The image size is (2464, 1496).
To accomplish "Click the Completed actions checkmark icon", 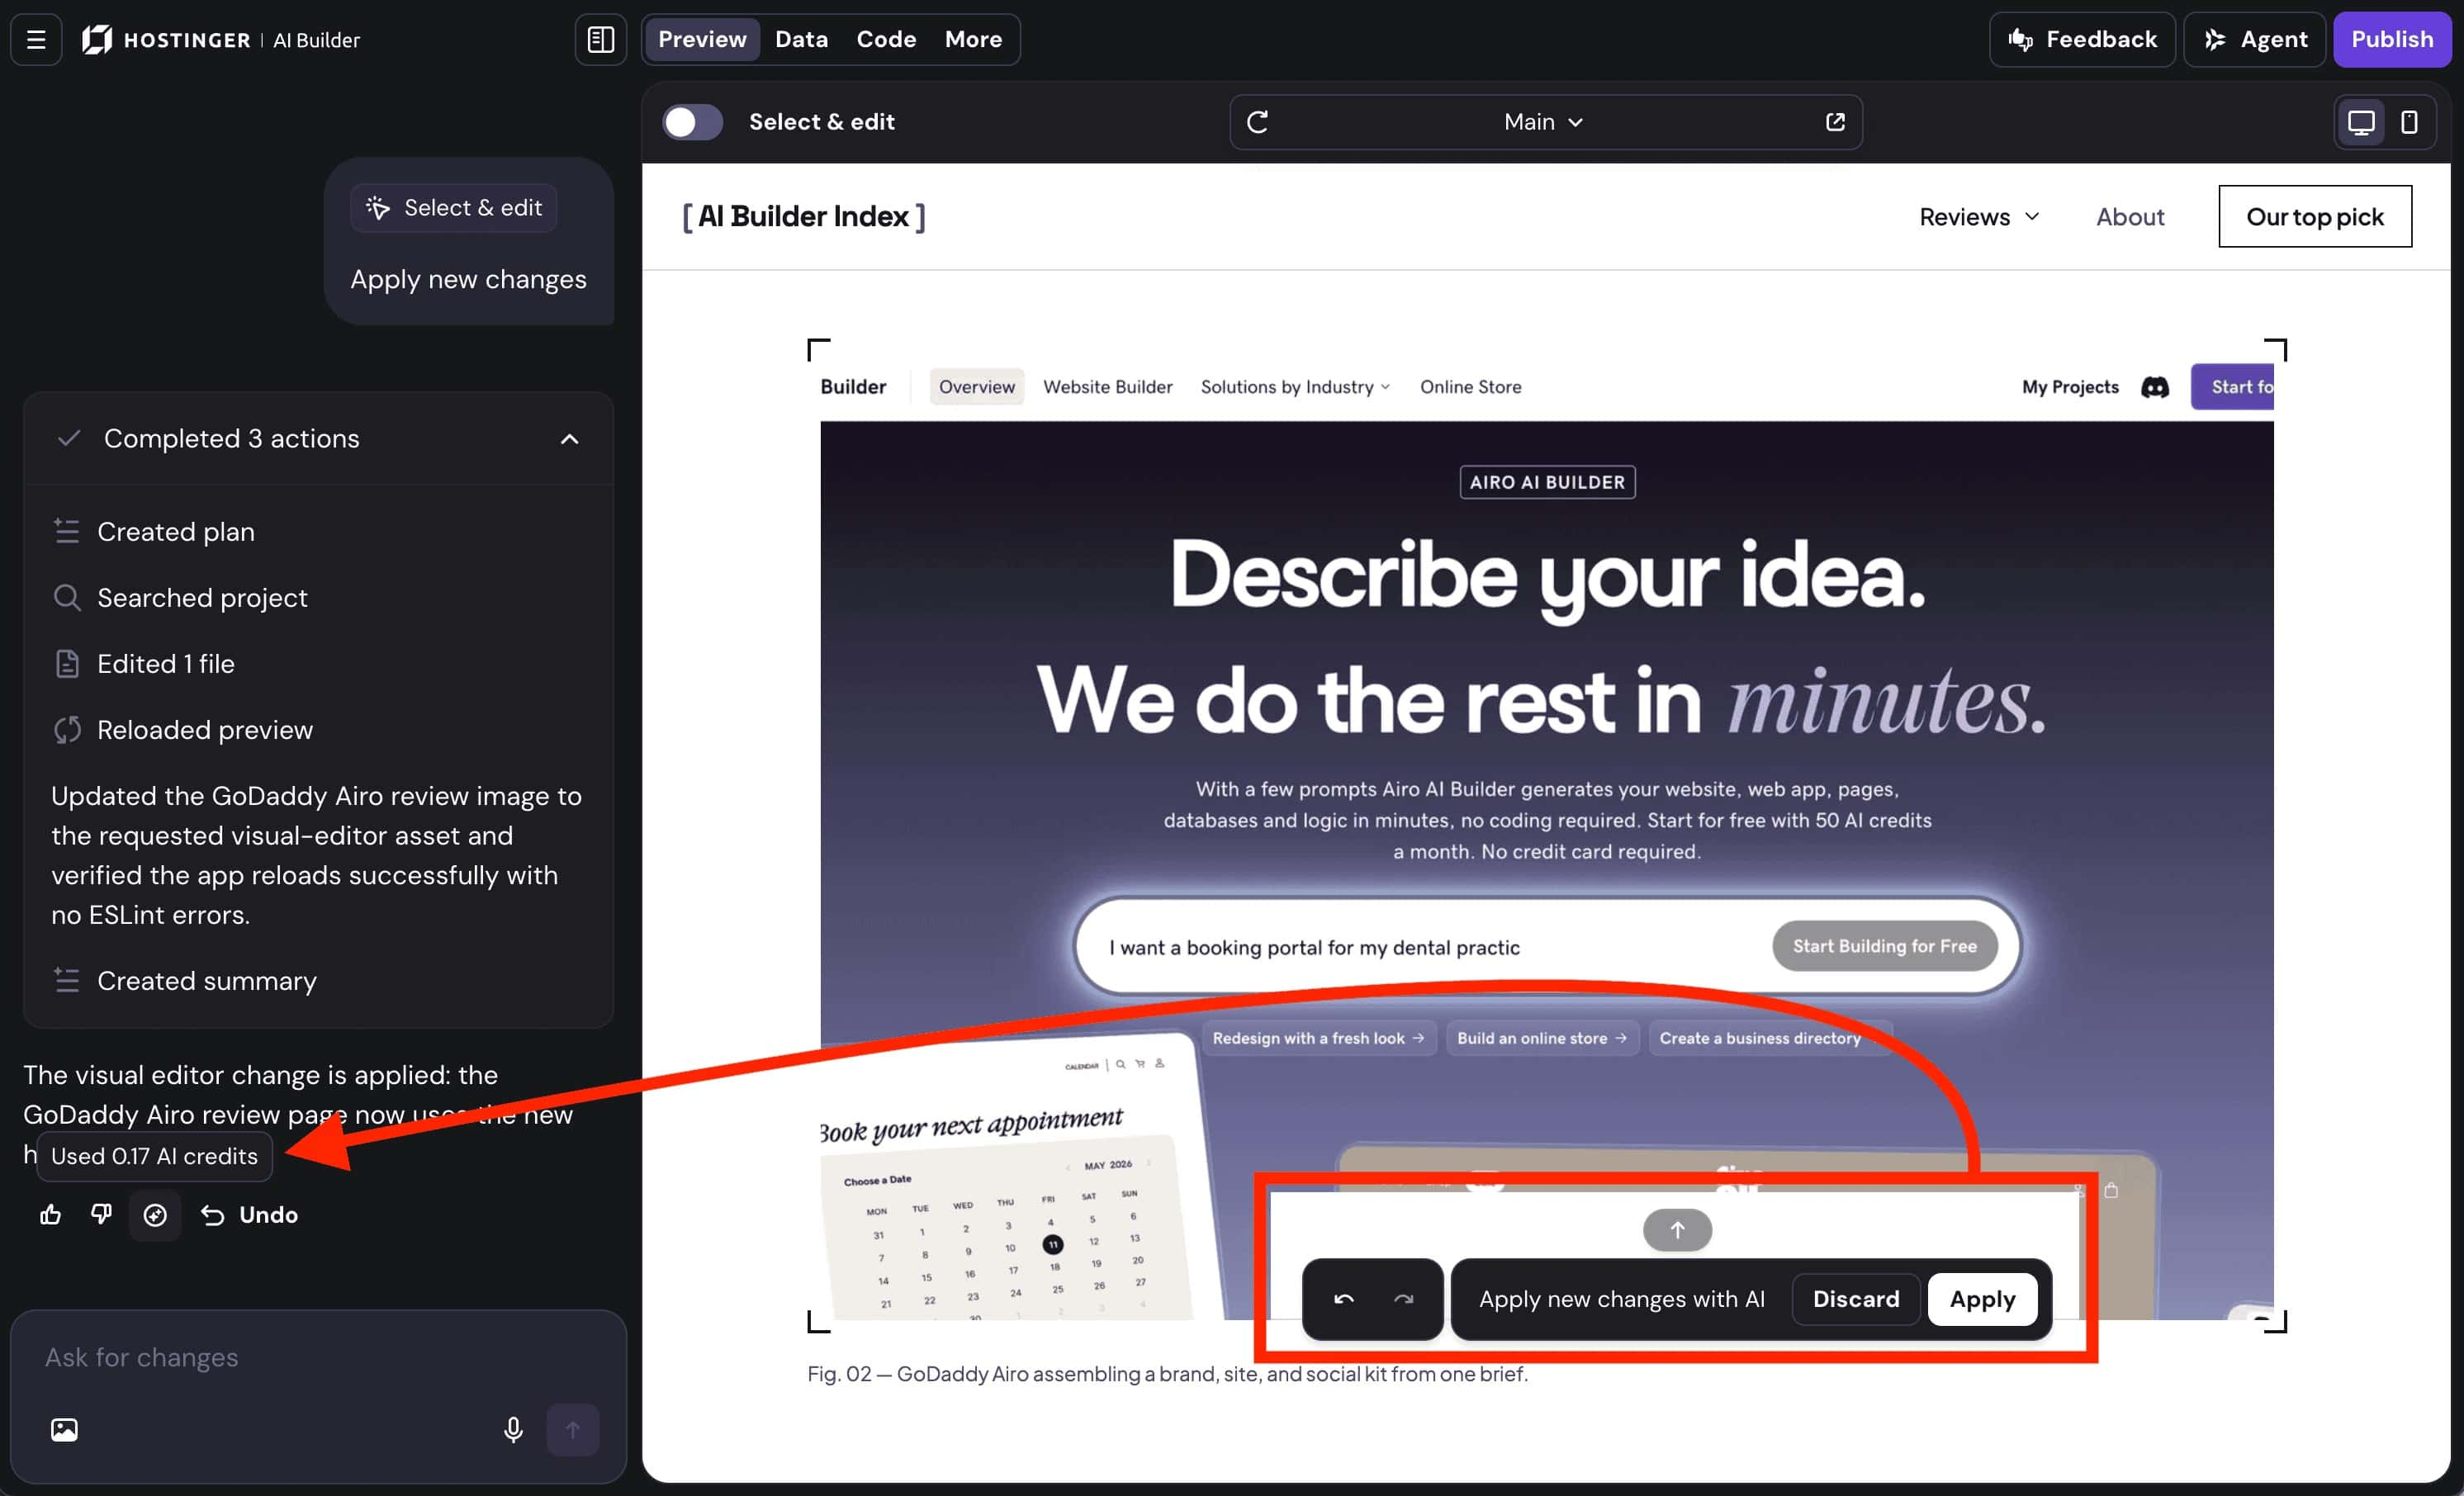I will (68, 438).
